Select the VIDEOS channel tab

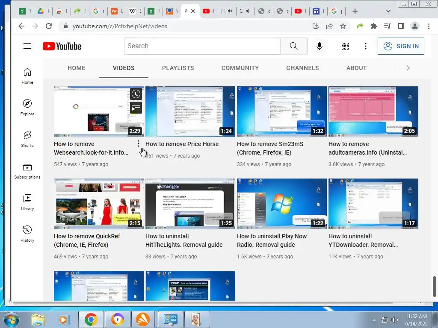(x=124, y=68)
